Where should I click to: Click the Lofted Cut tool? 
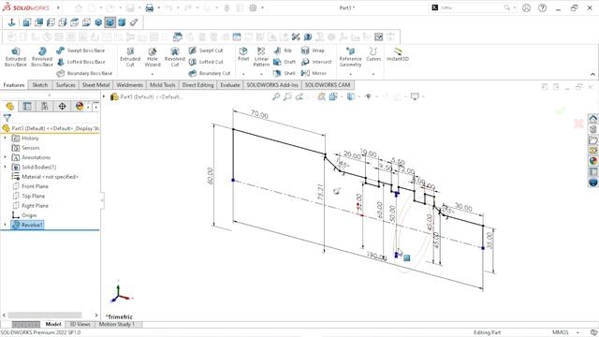[x=206, y=62]
